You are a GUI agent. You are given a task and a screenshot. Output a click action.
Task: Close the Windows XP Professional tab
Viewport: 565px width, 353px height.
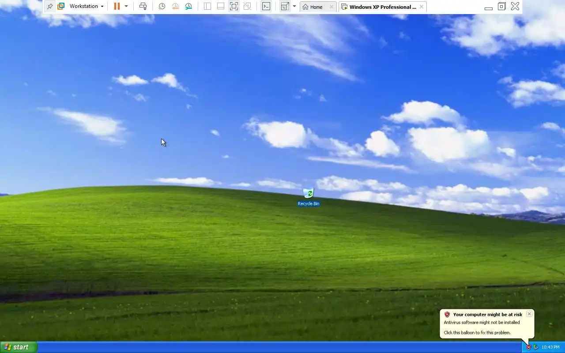[x=422, y=7]
